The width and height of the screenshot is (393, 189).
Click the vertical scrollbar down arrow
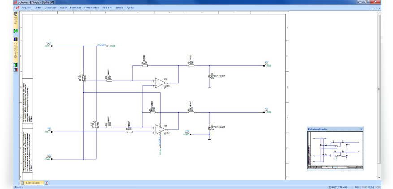coord(379,178)
